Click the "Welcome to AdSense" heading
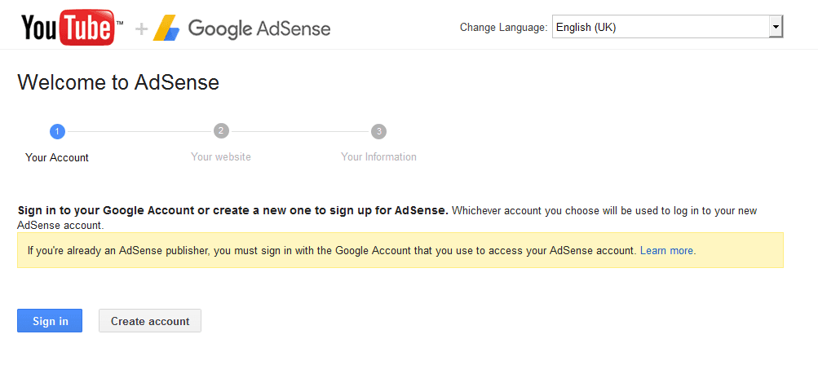818x365 pixels. [x=118, y=83]
